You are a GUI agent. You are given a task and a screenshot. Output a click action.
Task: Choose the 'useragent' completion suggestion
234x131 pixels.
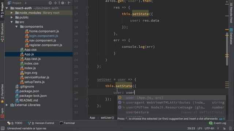click(171, 103)
